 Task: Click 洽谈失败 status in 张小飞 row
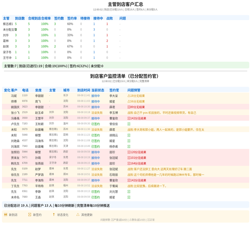click(97, 113)
